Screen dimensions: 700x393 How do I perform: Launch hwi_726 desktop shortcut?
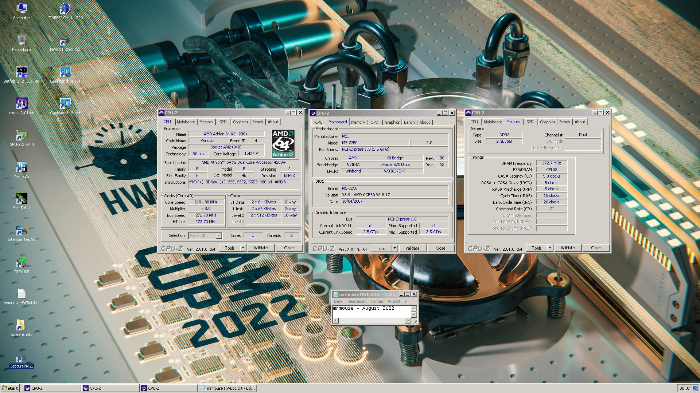click(22, 170)
